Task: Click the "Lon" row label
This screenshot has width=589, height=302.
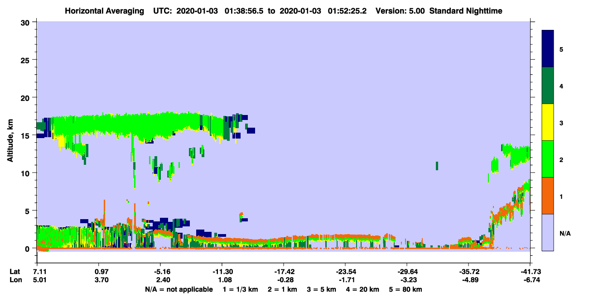Action: pos(15,280)
